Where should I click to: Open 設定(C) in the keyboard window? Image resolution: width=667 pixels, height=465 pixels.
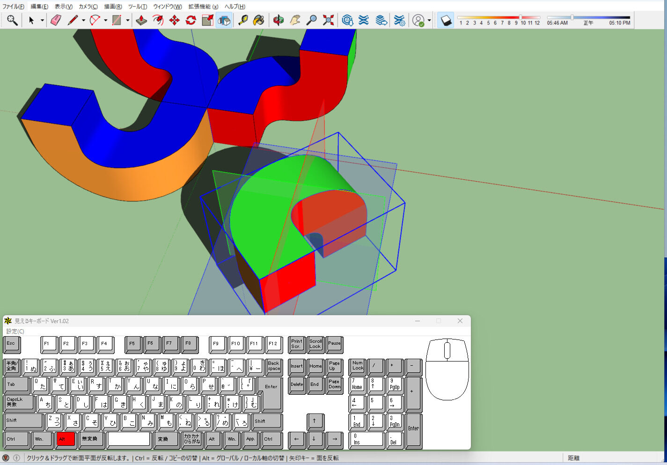point(15,331)
